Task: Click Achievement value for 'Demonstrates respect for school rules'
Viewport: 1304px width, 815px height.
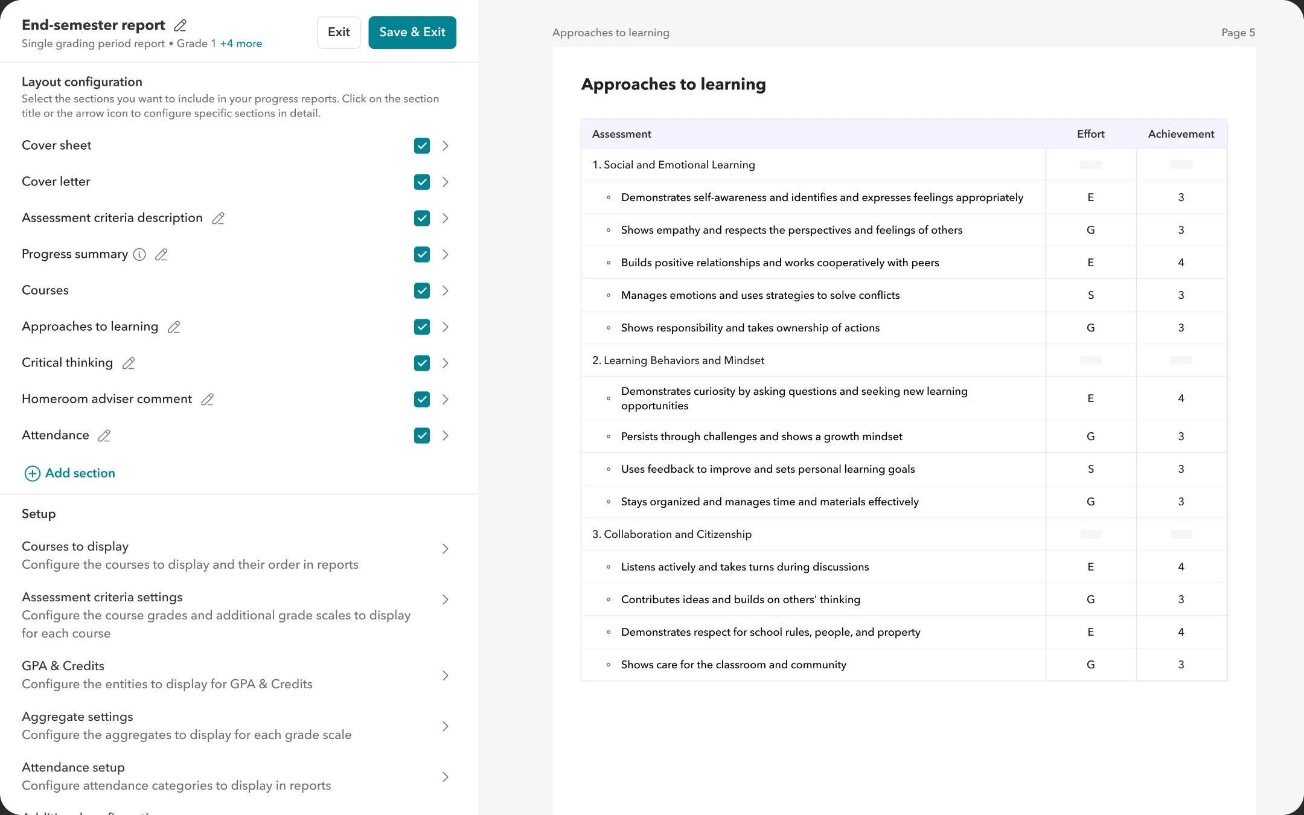Action: point(1181,632)
